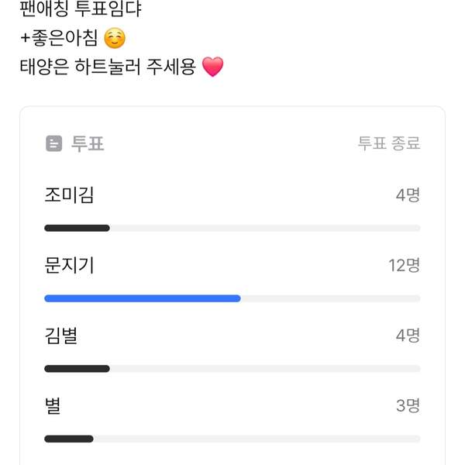Select the 별 poll option
This screenshot has width=465, height=465.
point(53,405)
